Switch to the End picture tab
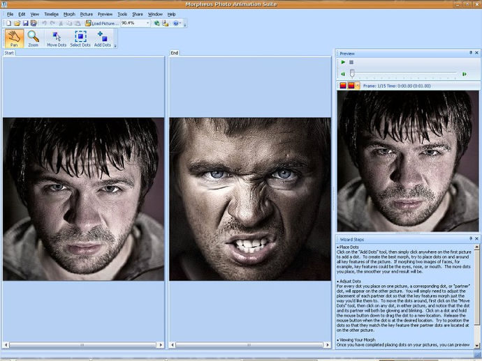This screenshot has height=361, width=482. pyautogui.click(x=175, y=53)
